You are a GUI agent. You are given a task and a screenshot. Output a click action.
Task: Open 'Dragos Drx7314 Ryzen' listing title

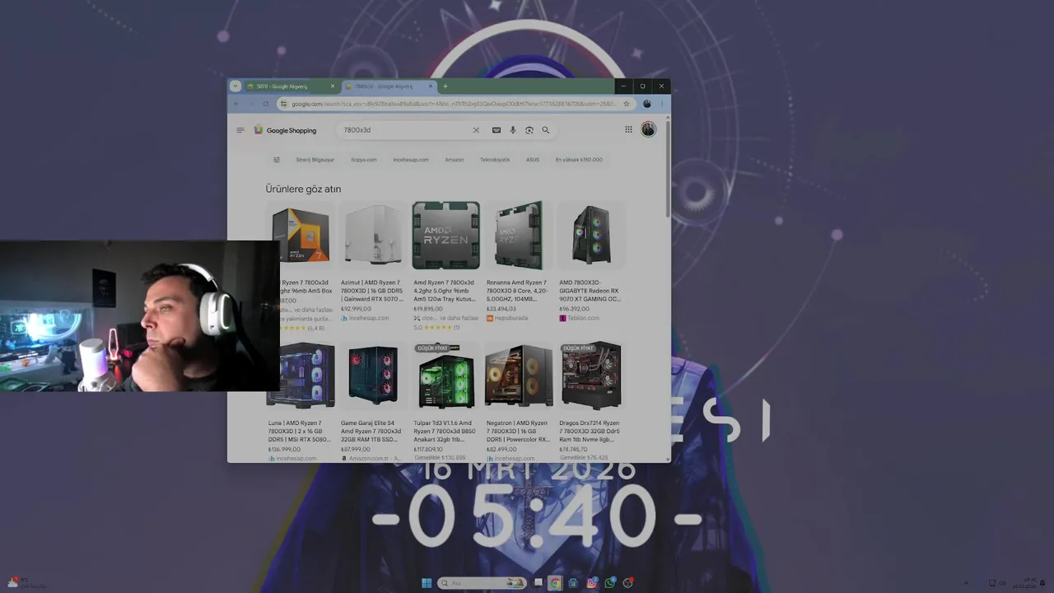coord(590,432)
